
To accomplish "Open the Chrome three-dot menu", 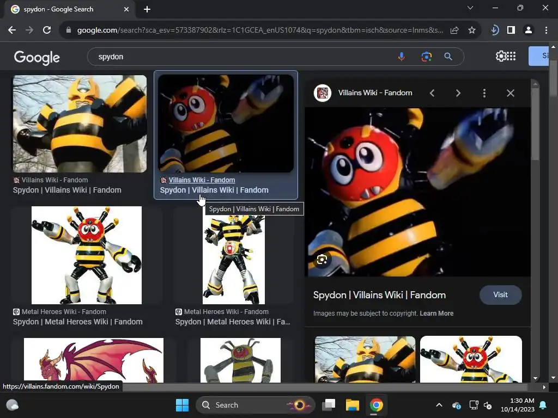I will pos(546,30).
